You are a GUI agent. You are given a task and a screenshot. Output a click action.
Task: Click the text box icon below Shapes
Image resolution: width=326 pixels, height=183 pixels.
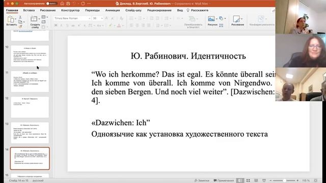[x=221, y=25]
